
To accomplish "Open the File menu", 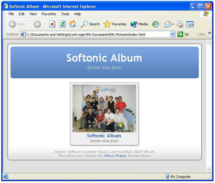I will point(11,14).
